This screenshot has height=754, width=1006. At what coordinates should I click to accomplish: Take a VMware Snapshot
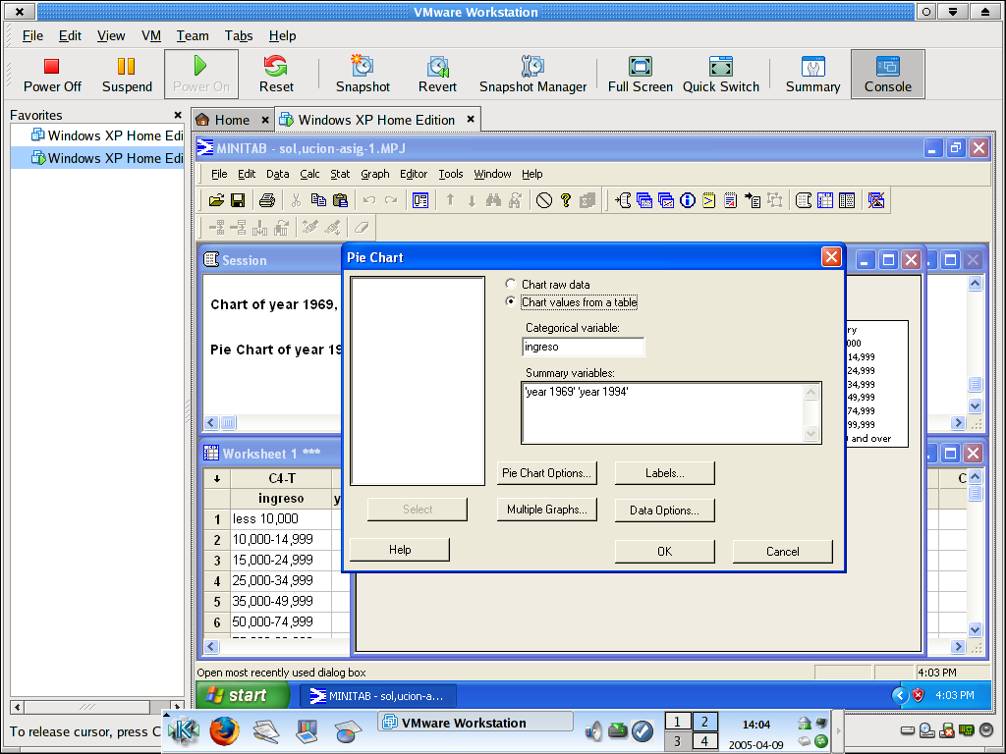(x=363, y=75)
